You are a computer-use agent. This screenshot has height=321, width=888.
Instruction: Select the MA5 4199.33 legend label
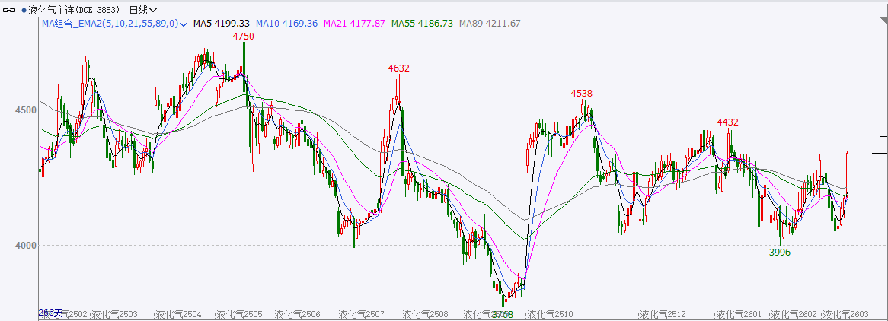pyautogui.click(x=222, y=24)
